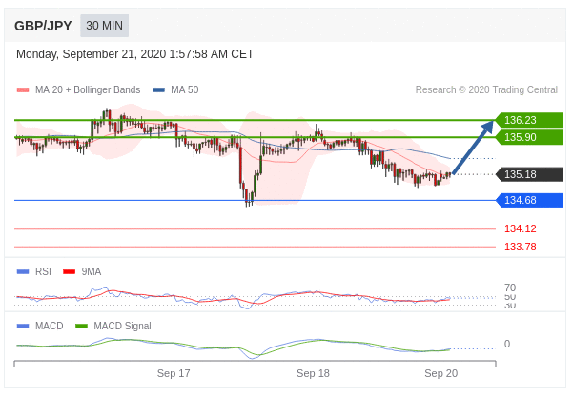Click the 'RSI' legend label
The image size is (573, 397).
[43, 272]
